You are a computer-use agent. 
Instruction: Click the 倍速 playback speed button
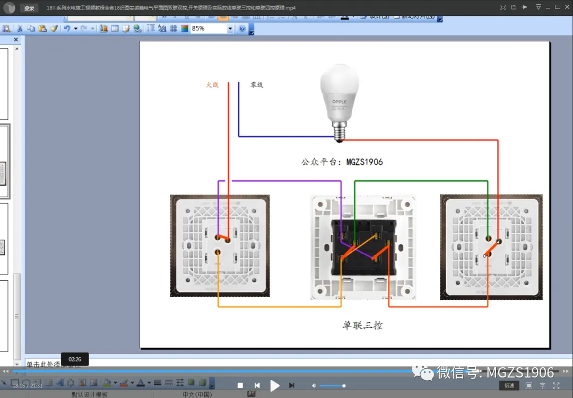click(509, 386)
